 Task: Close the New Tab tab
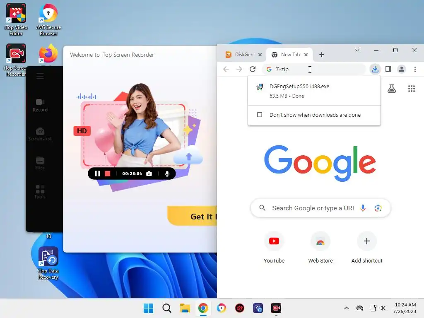tap(306, 55)
